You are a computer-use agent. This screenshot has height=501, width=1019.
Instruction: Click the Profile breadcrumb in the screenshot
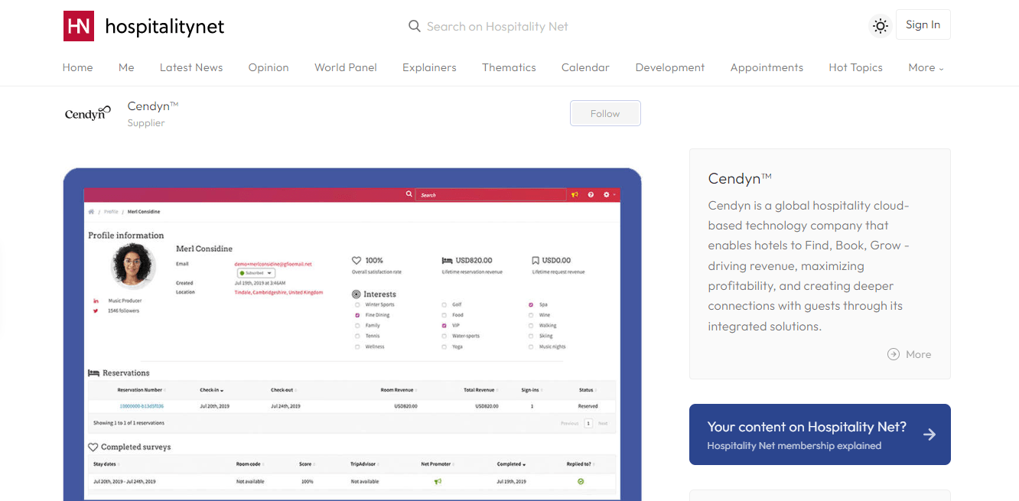(111, 211)
